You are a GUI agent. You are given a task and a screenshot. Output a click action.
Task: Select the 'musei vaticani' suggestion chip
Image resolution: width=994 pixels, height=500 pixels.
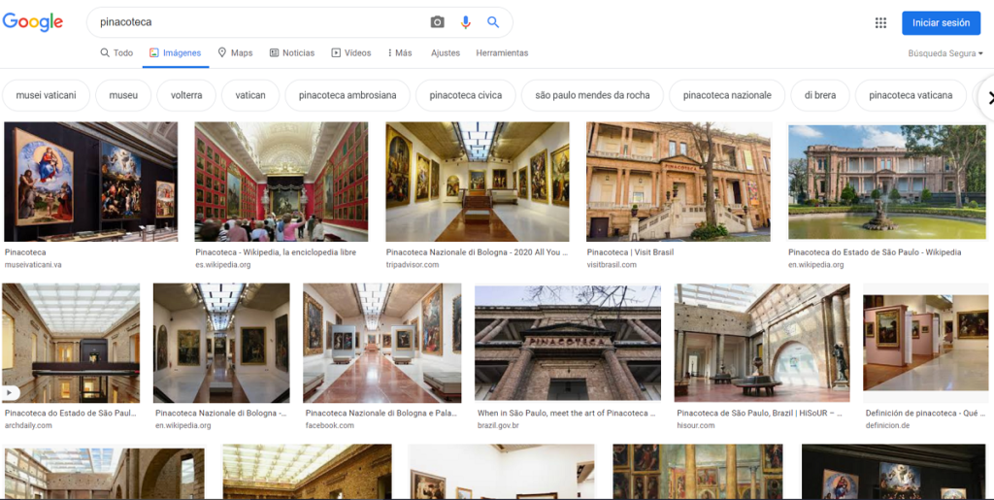47,95
